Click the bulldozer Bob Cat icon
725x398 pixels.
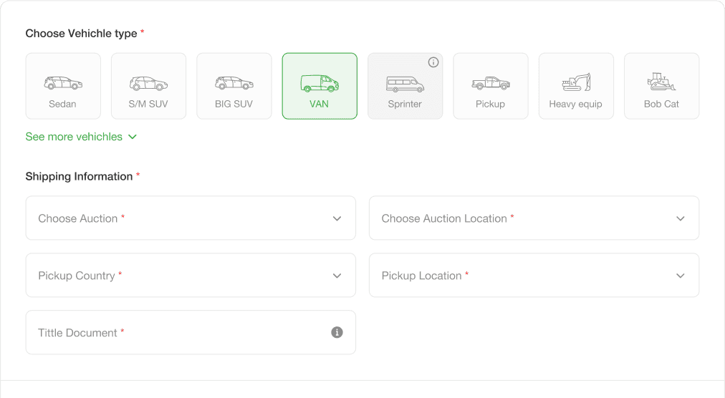click(x=661, y=82)
